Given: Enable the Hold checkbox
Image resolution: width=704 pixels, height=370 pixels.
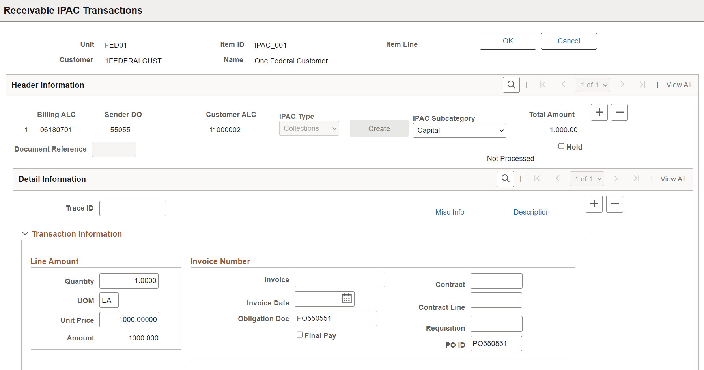Looking at the screenshot, I should click(x=561, y=146).
